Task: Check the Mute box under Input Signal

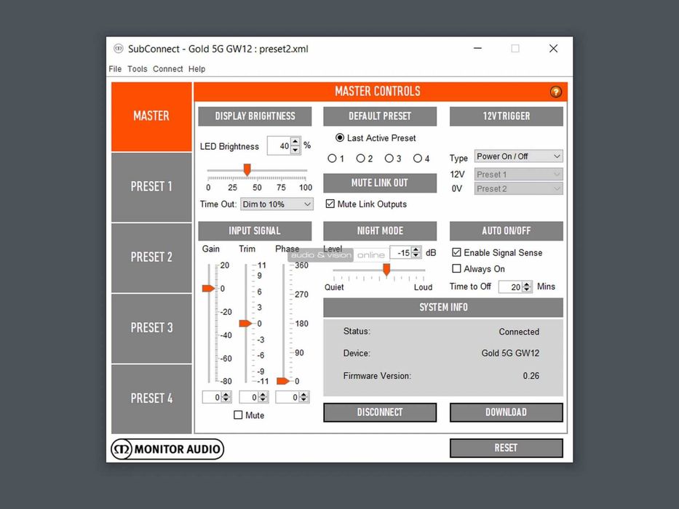Action: pos(238,415)
